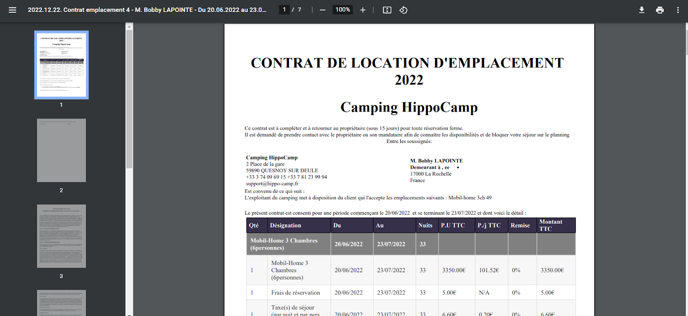
Task: Click the fit to page icon
Action: click(387, 10)
